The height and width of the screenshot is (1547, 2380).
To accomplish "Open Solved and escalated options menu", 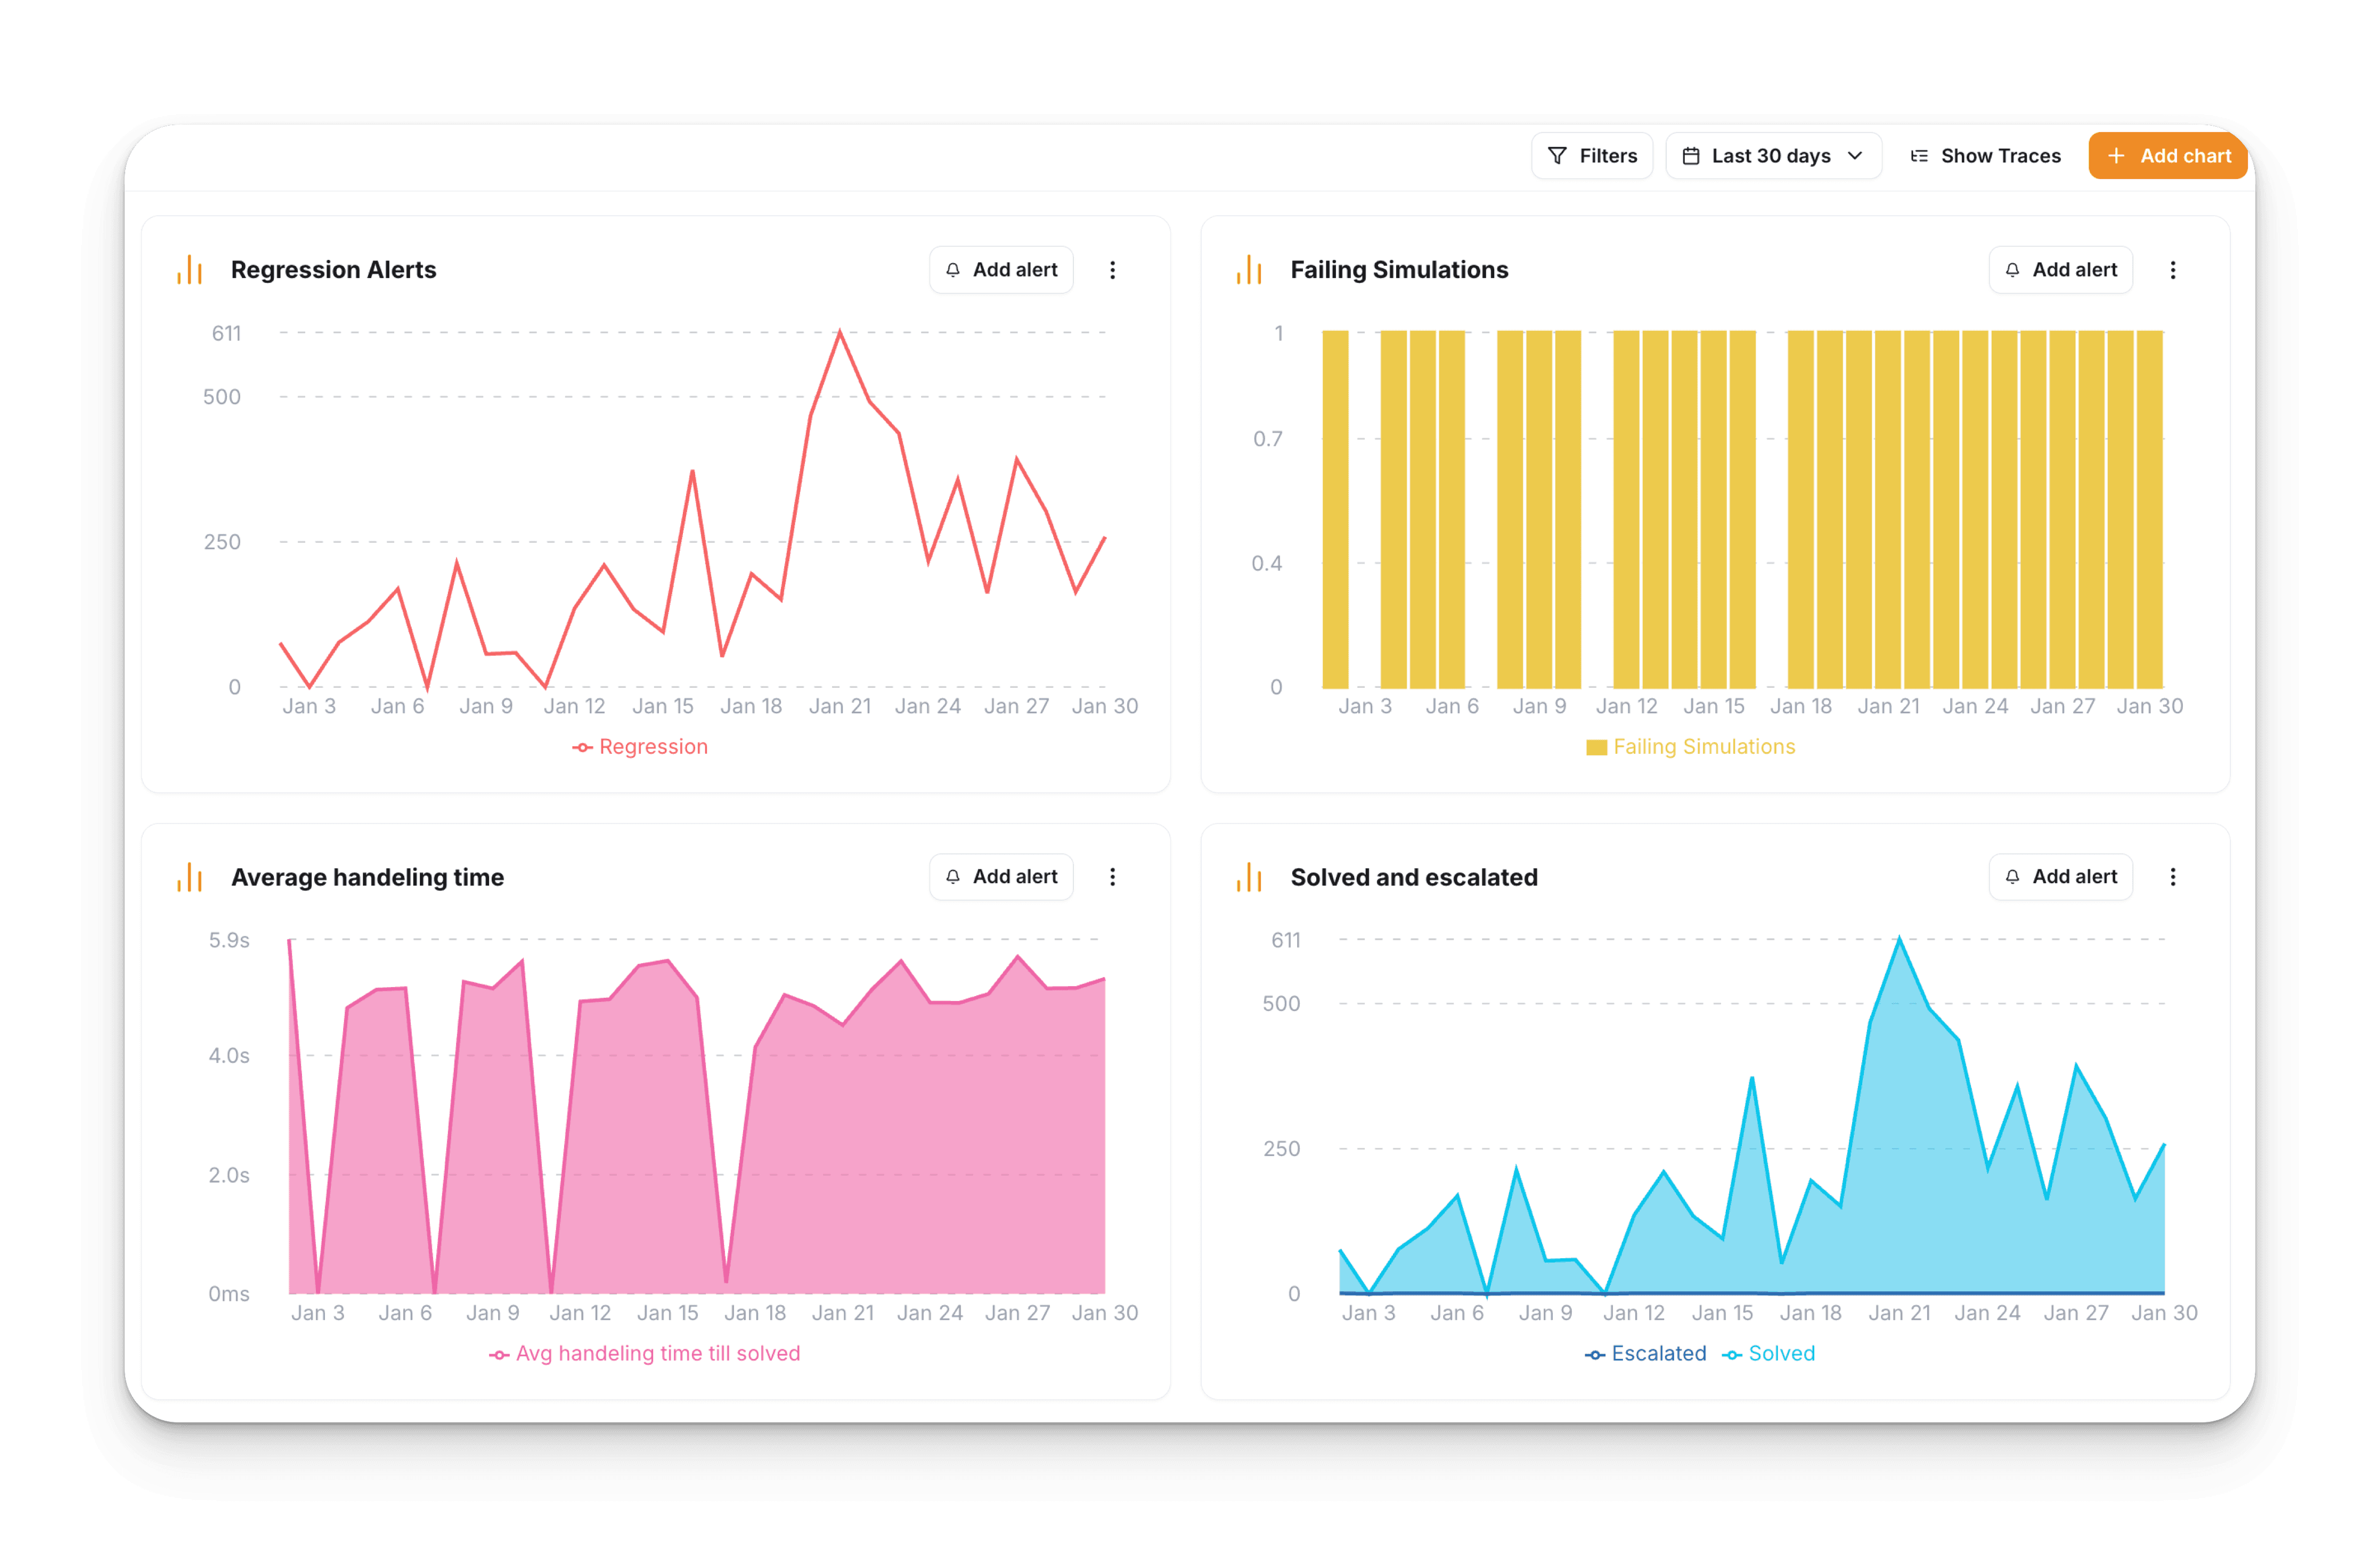I will (x=2172, y=877).
